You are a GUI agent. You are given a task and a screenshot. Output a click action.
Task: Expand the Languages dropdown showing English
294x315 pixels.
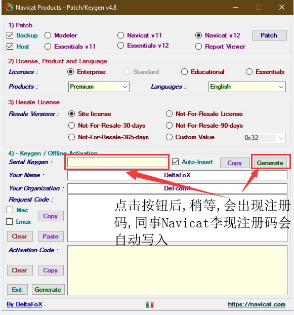tap(247, 87)
